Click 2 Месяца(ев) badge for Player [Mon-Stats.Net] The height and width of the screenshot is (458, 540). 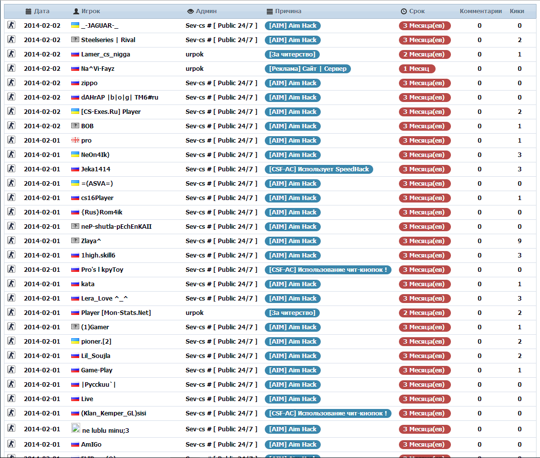pyautogui.click(x=425, y=312)
